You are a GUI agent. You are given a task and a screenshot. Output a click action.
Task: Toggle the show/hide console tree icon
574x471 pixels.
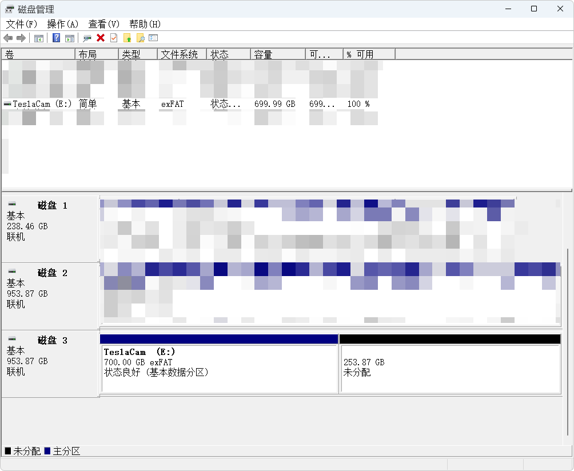pyautogui.click(x=39, y=38)
